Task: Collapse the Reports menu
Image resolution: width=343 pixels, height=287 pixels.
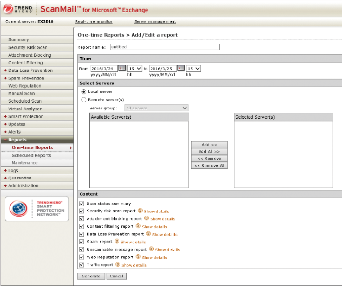Action: [x=6, y=140]
